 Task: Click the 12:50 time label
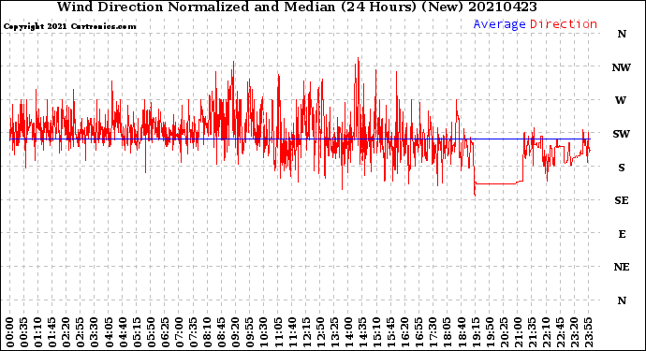point(320,332)
